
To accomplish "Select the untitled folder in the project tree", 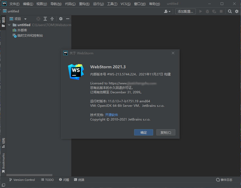I will [x=24, y=25].
